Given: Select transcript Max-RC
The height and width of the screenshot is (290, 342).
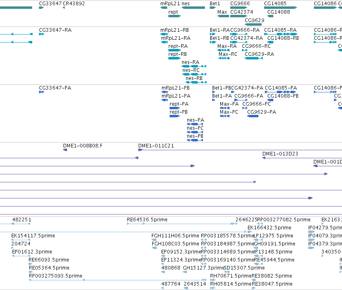Looking at the screenshot, I should click(x=224, y=58).
